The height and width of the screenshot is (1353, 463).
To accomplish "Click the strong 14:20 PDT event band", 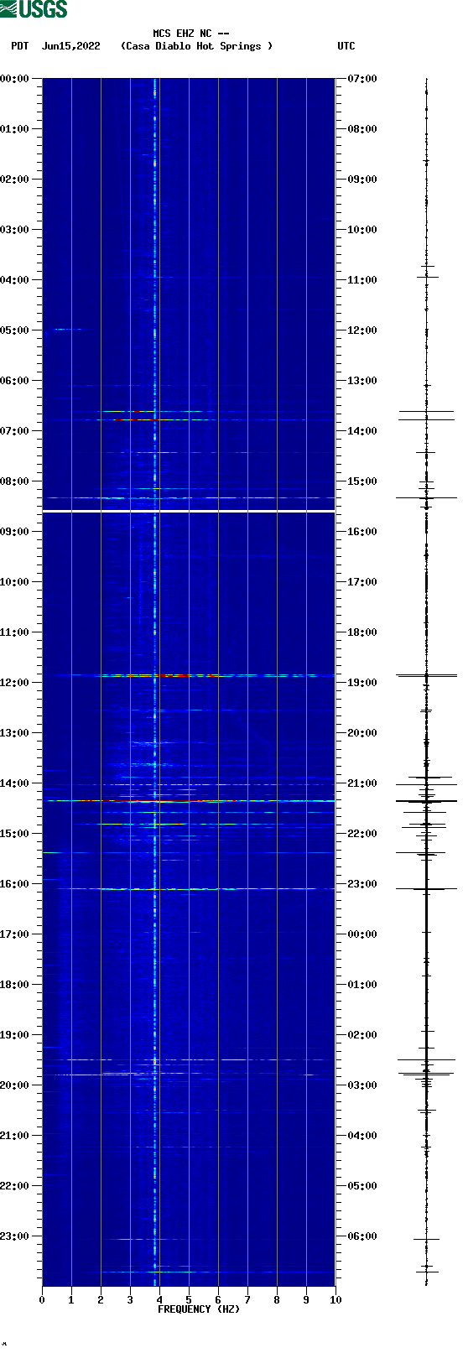I will 189,801.
